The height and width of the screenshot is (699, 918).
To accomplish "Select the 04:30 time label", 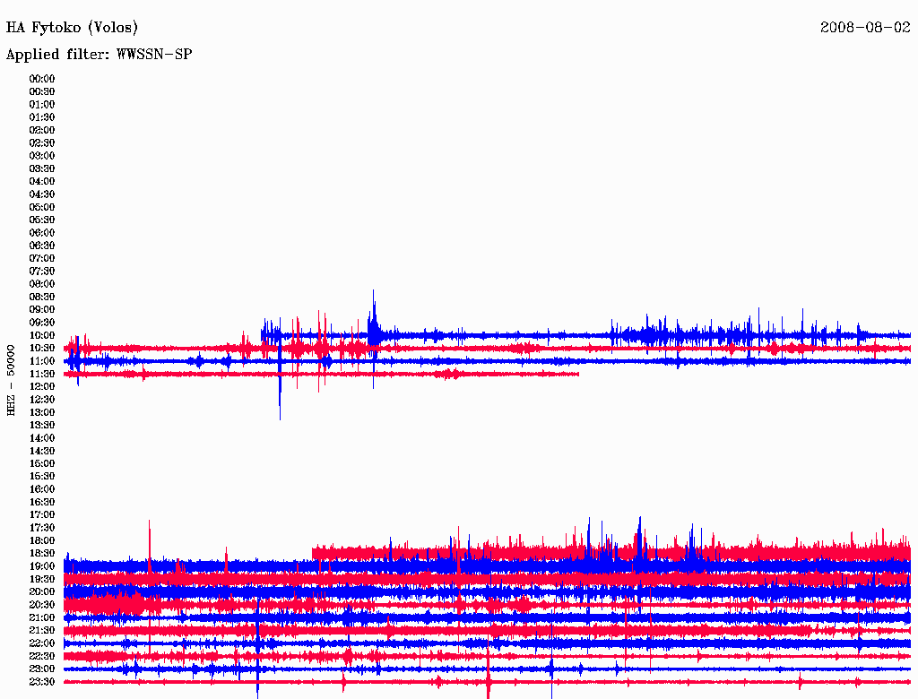I will (42, 194).
